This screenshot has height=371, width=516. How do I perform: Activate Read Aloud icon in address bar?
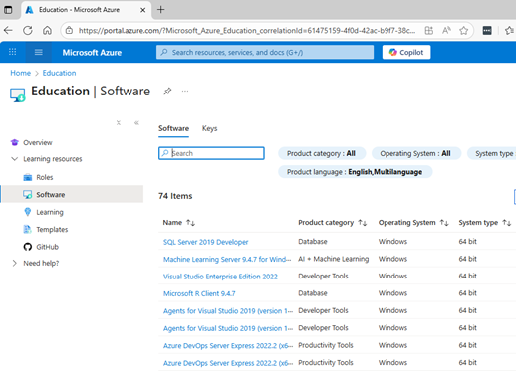coord(446,31)
